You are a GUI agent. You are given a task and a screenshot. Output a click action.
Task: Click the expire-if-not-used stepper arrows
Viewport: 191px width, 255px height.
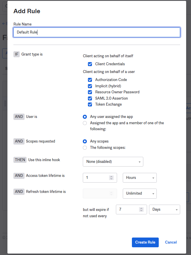point(141,209)
